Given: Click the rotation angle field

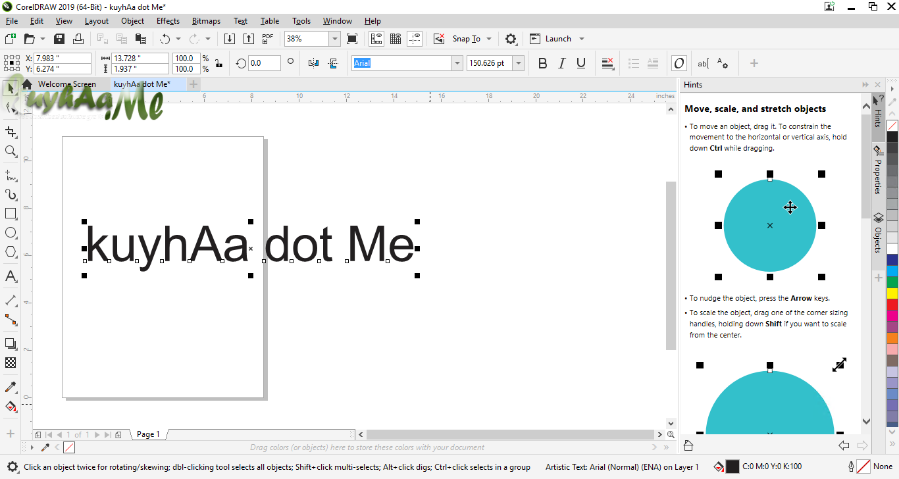Looking at the screenshot, I should [x=264, y=63].
